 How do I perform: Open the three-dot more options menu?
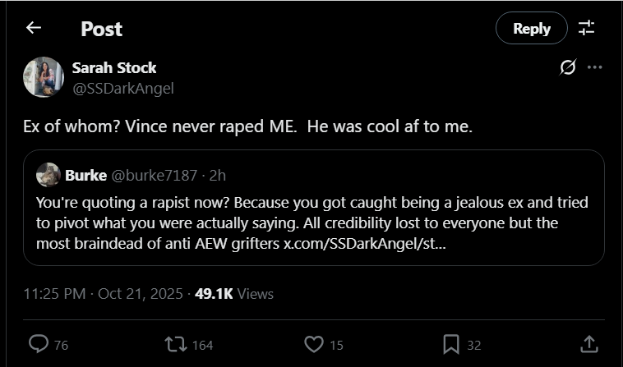pos(596,67)
